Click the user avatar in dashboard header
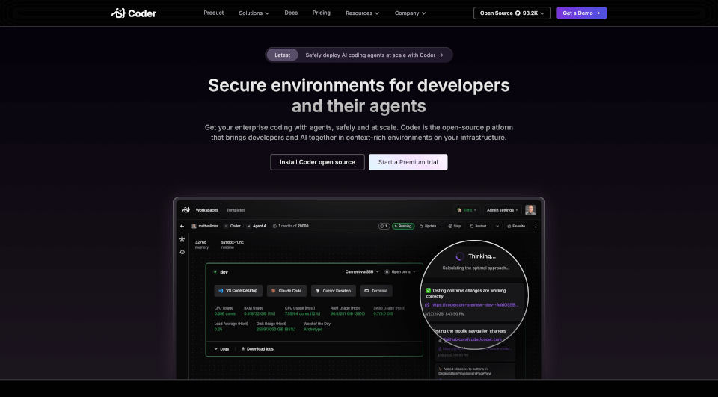 pyautogui.click(x=530, y=210)
